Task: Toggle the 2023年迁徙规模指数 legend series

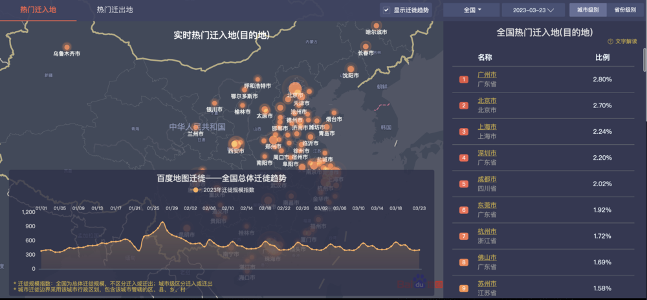Action: coord(223,190)
